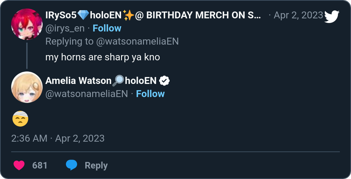Viewport: 351px width, 179px height.
Task: Like the tweet with the heart icon
Action: [x=19, y=165]
